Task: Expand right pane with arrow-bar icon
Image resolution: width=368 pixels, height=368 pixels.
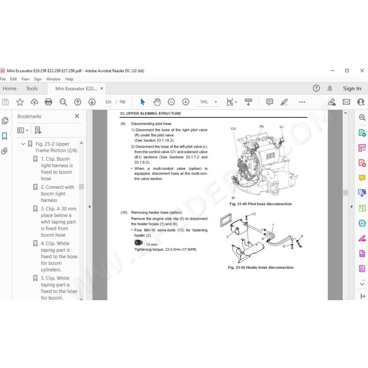Action: 363,297
